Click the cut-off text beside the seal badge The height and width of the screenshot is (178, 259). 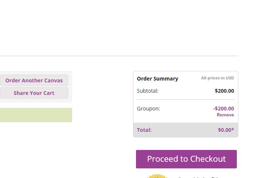pyautogui.click(x=198, y=177)
